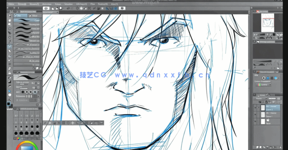
Task: Select the white Balloon tool
Action: [x=10, y=95]
